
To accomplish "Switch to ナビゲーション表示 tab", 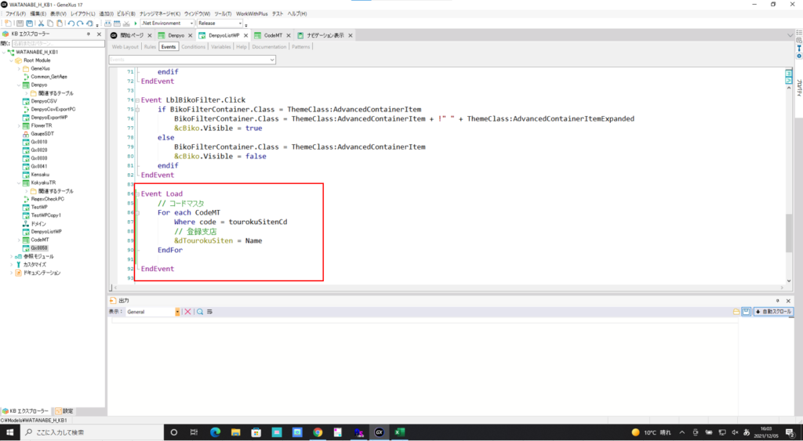I will (x=325, y=35).
